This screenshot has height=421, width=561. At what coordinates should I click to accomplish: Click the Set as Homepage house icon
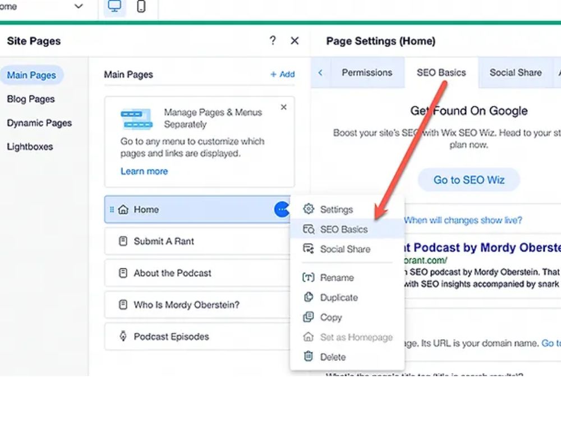point(309,337)
